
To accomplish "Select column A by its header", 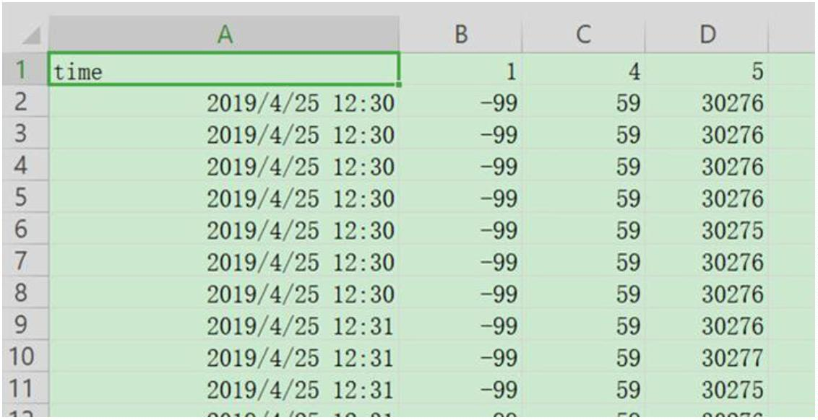I will (x=224, y=35).
